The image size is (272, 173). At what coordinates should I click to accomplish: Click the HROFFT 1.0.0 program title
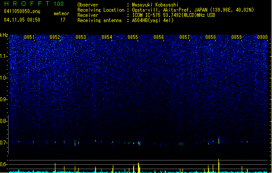pos(34,3)
